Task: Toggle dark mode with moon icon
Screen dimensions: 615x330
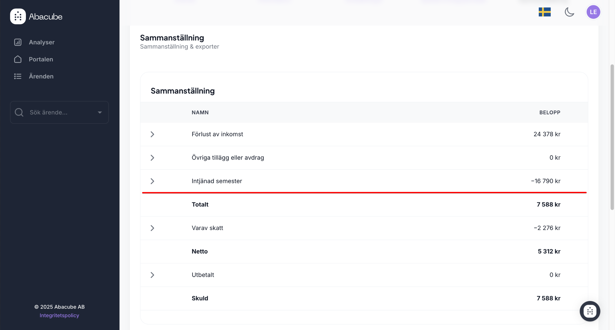Action: [x=569, y=12]
